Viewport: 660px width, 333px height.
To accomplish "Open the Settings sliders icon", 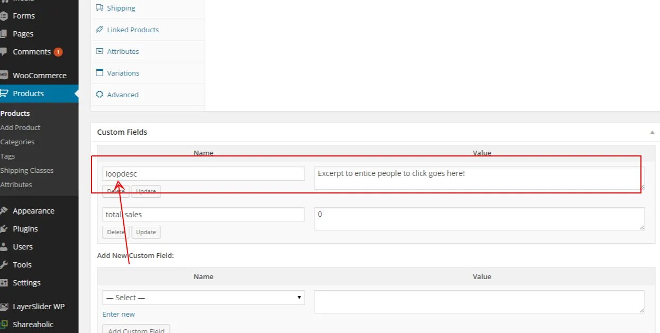I will pos(4,283).
